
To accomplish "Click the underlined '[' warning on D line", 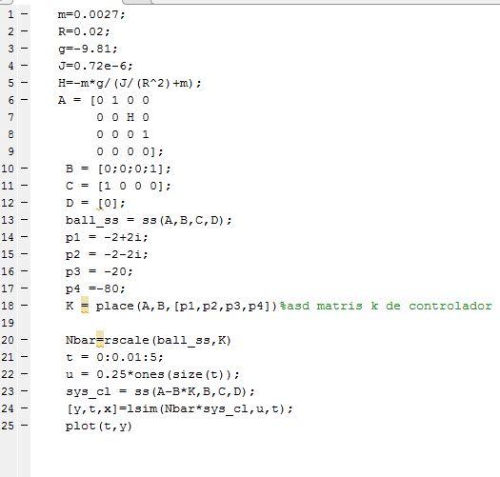I will tap(100, 204).
